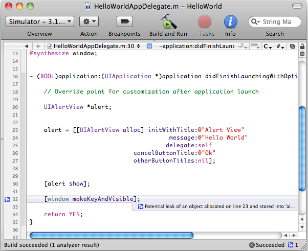Toggle Breakpoints toolbar button
The height and width of the screenshot is (251, 308).
tap(125, 21)
